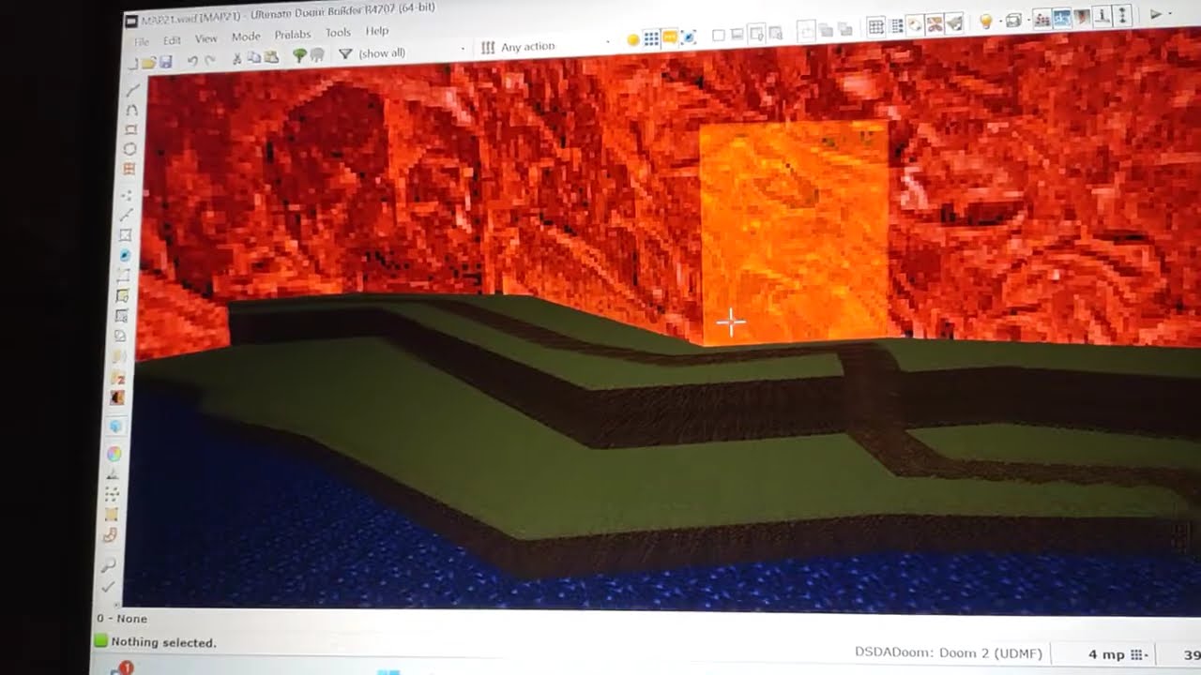
Task: Toggle the blue target icon beside comments
Action: click(x=689, y=37)
